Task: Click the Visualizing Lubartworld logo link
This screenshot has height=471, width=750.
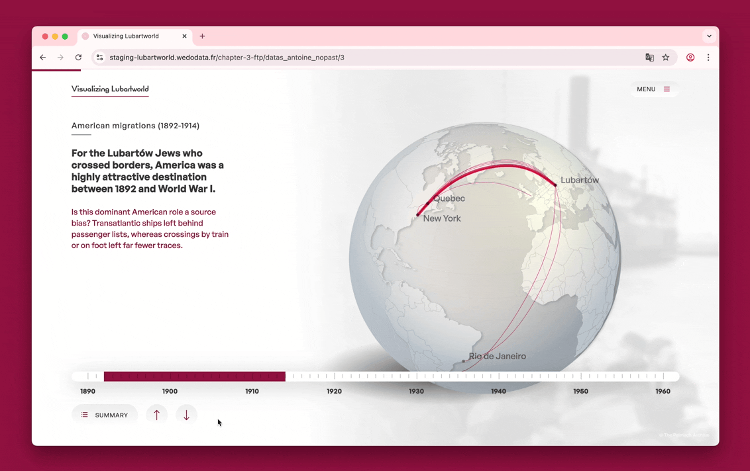Action: click(110, 89)
